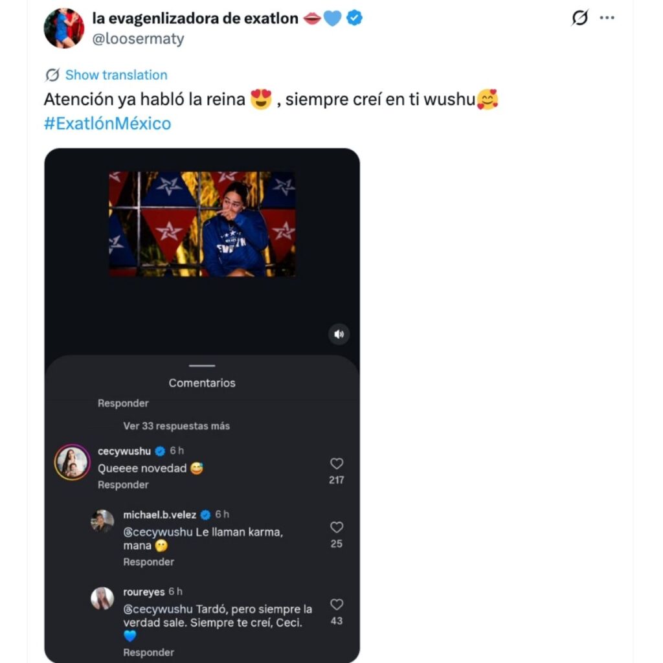Open @loosermaty's profile handle
This screenshot has height=663, width=663.
click(138, 39)
